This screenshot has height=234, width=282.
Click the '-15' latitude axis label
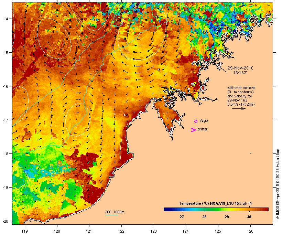click(x=5, y=53)
